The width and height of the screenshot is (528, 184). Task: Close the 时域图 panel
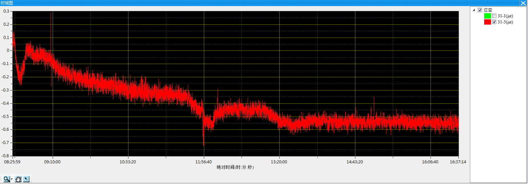point(523,3)
